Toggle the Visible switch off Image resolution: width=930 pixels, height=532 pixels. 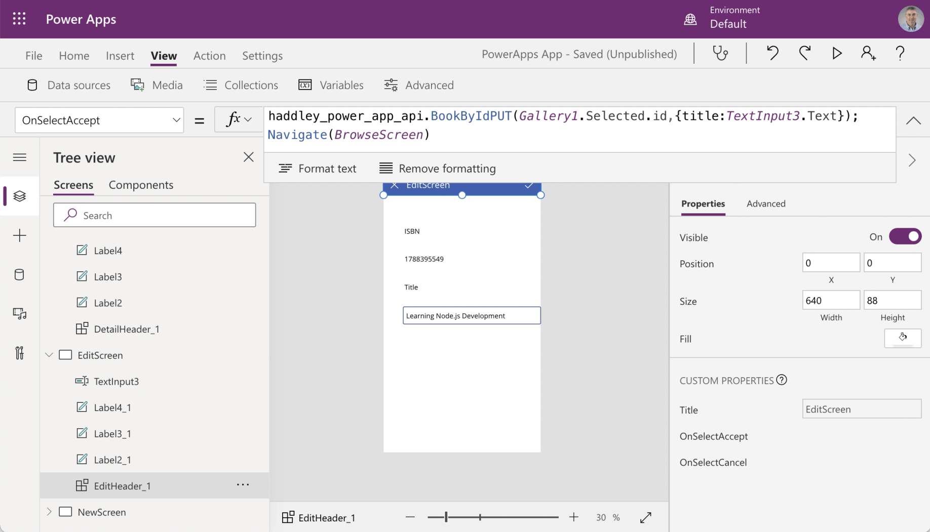point(905,237)
